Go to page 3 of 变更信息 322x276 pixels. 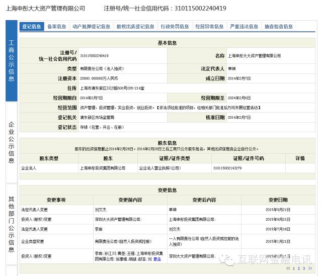[304, 268]
